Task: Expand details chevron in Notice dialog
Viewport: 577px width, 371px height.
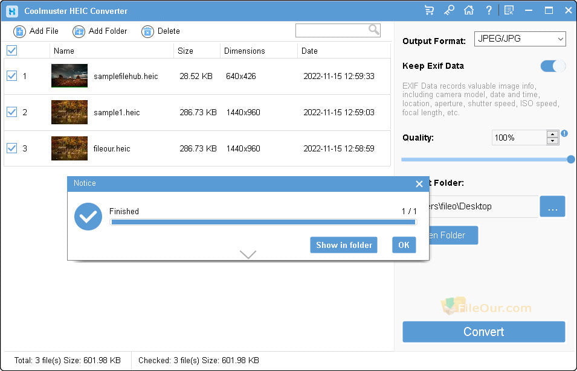Action: coord(248,254)
